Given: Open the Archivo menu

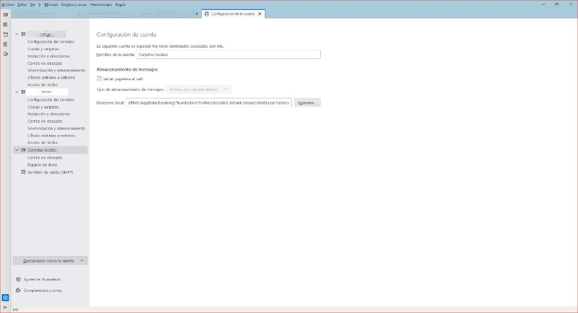Looking at the screenshot, I should tap(8, 4).
